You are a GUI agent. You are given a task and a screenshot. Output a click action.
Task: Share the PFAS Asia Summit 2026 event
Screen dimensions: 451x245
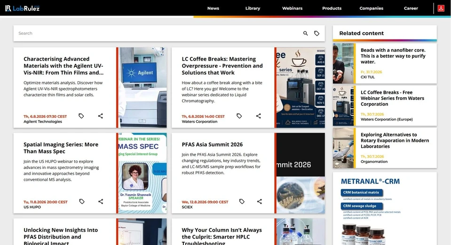[260, 201]
